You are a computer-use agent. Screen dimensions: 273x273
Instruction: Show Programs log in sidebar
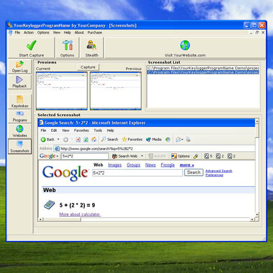[x=20, y=116]
